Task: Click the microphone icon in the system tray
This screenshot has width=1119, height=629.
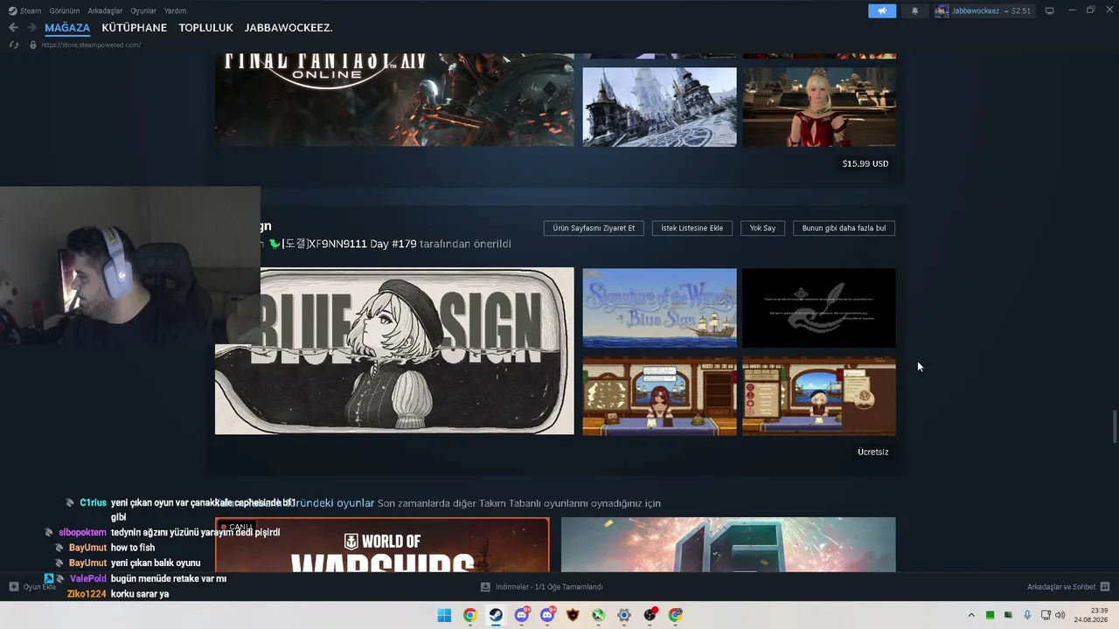Action: tap(1027, 615)
